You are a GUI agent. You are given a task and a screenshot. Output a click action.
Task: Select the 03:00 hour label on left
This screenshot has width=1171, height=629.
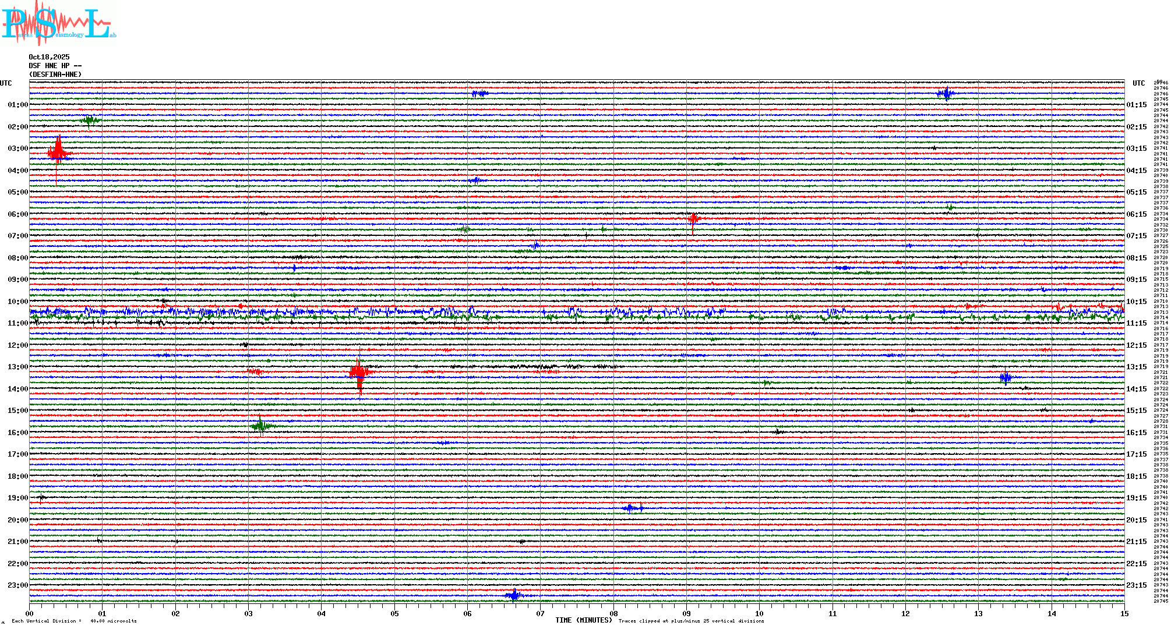coord(17,149)
